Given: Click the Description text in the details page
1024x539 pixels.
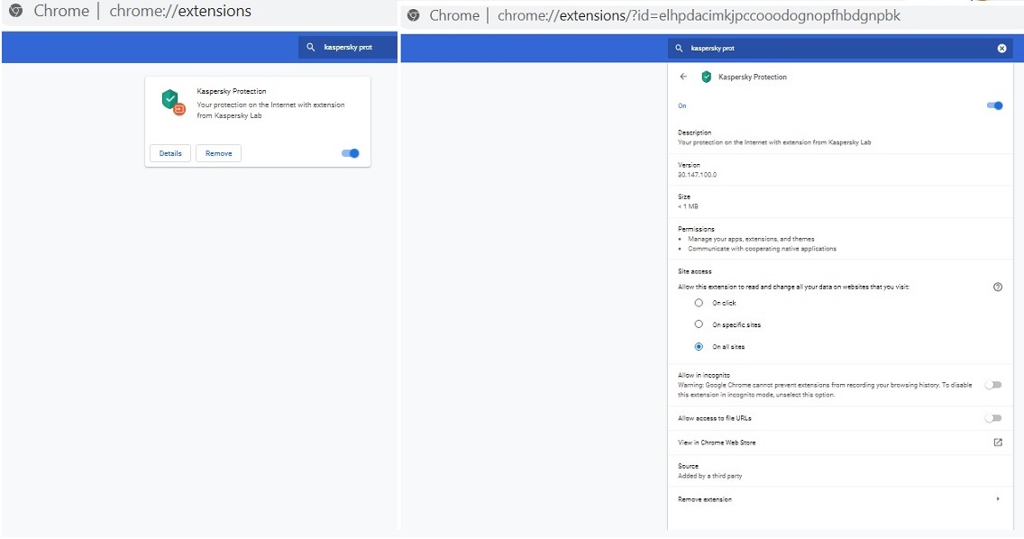Looking at the screenshot, I should pyautogui.click(x=774, y=142).
